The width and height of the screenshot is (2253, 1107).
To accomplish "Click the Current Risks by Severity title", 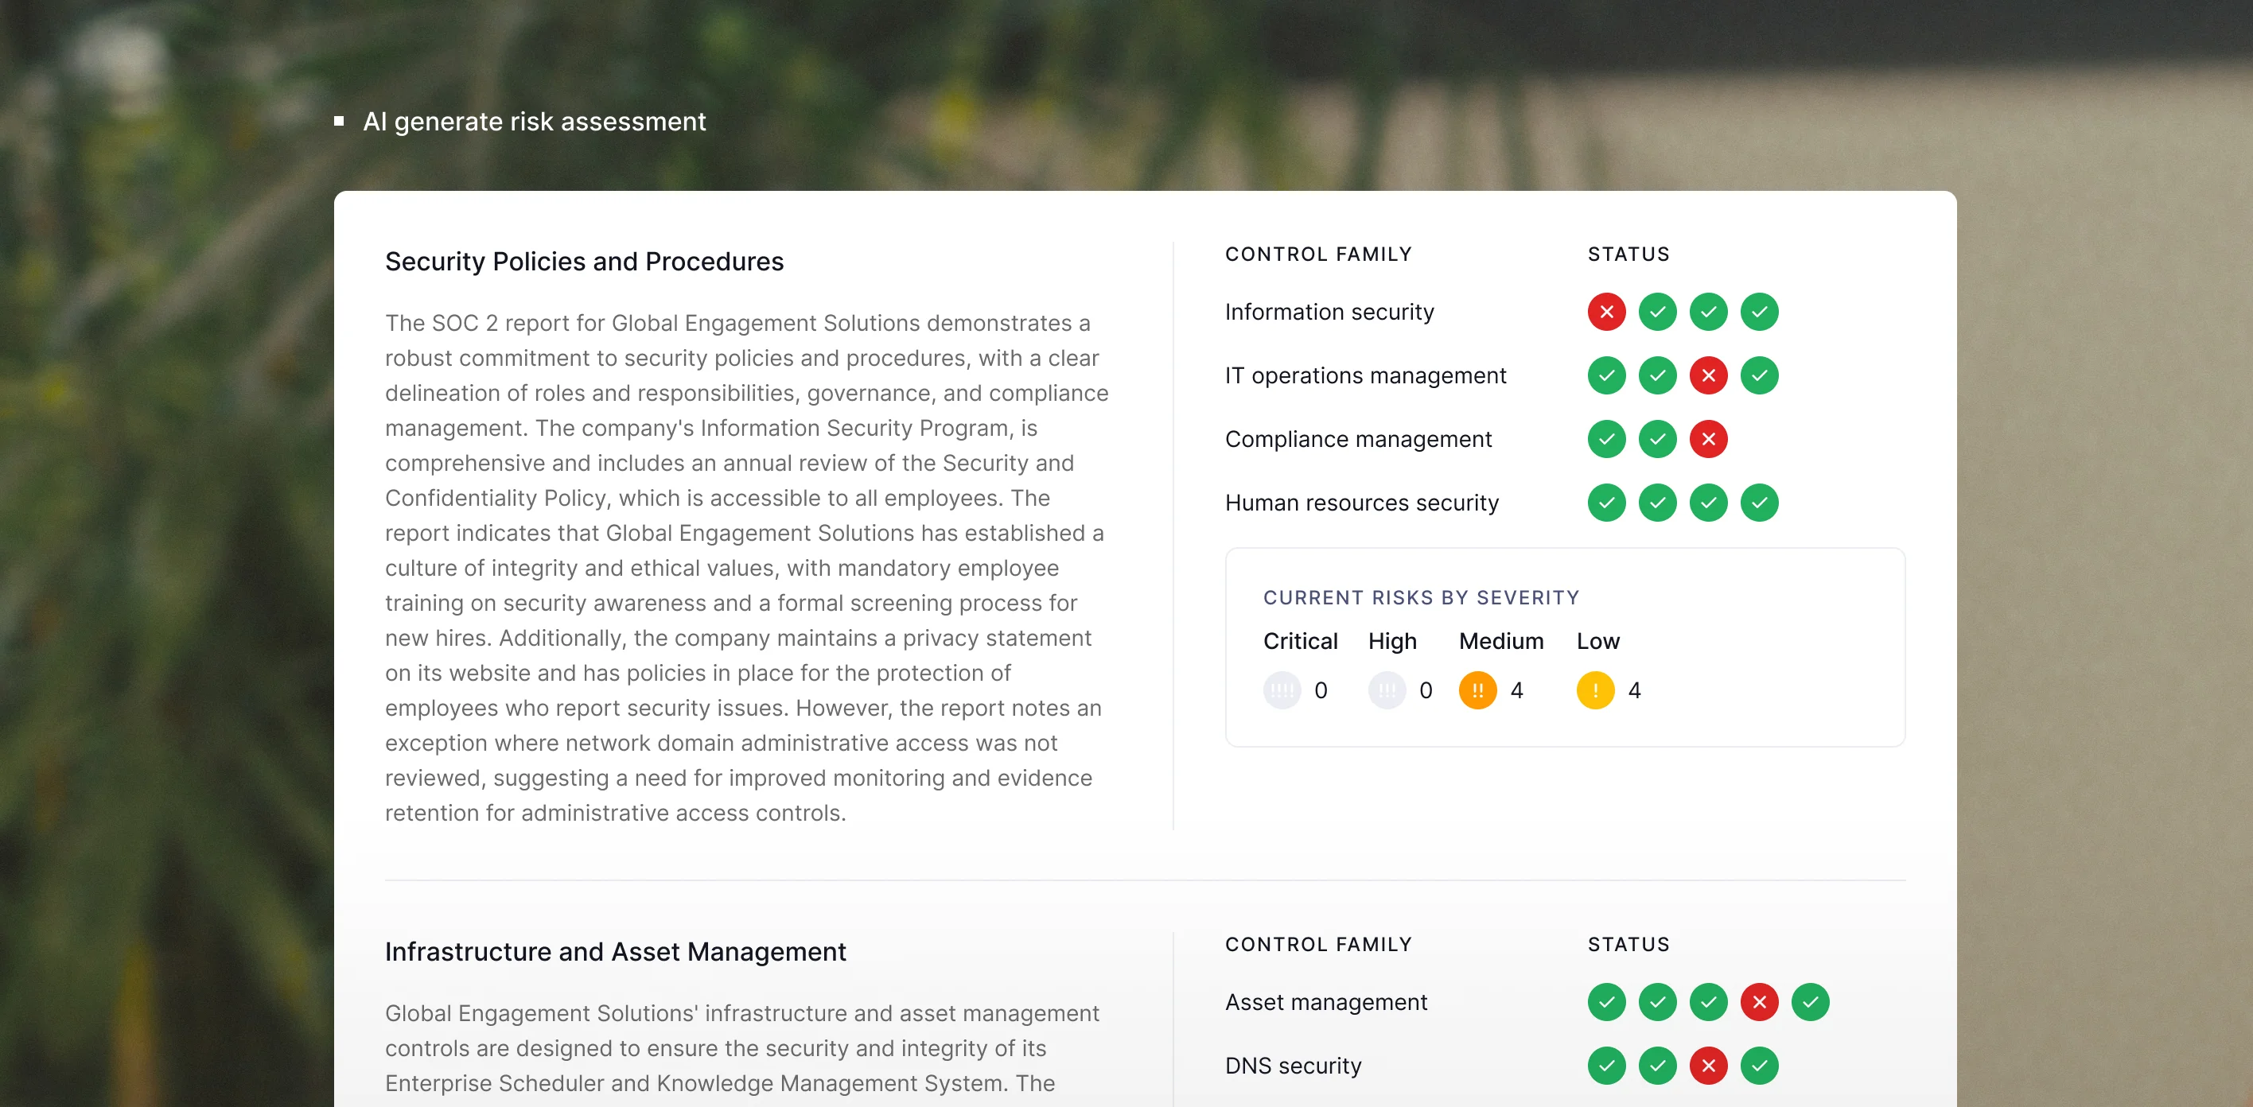I will (1421, 598).
